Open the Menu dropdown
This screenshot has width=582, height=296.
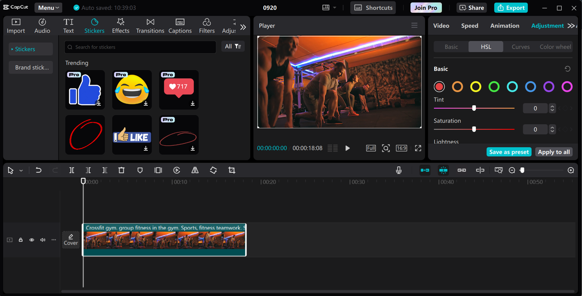pyautogui.click(x=49, y=8)
